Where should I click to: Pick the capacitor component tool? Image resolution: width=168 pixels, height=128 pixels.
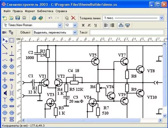(5, 80)
